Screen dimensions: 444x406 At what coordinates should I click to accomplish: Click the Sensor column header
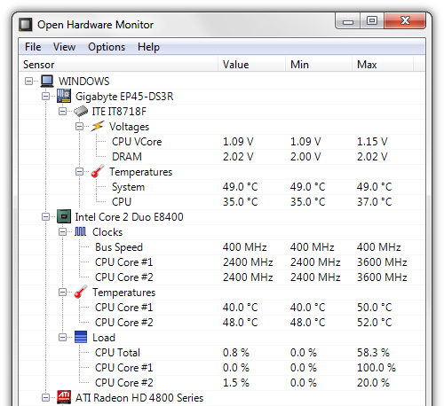pyautogui.click(x=118, y=65)
